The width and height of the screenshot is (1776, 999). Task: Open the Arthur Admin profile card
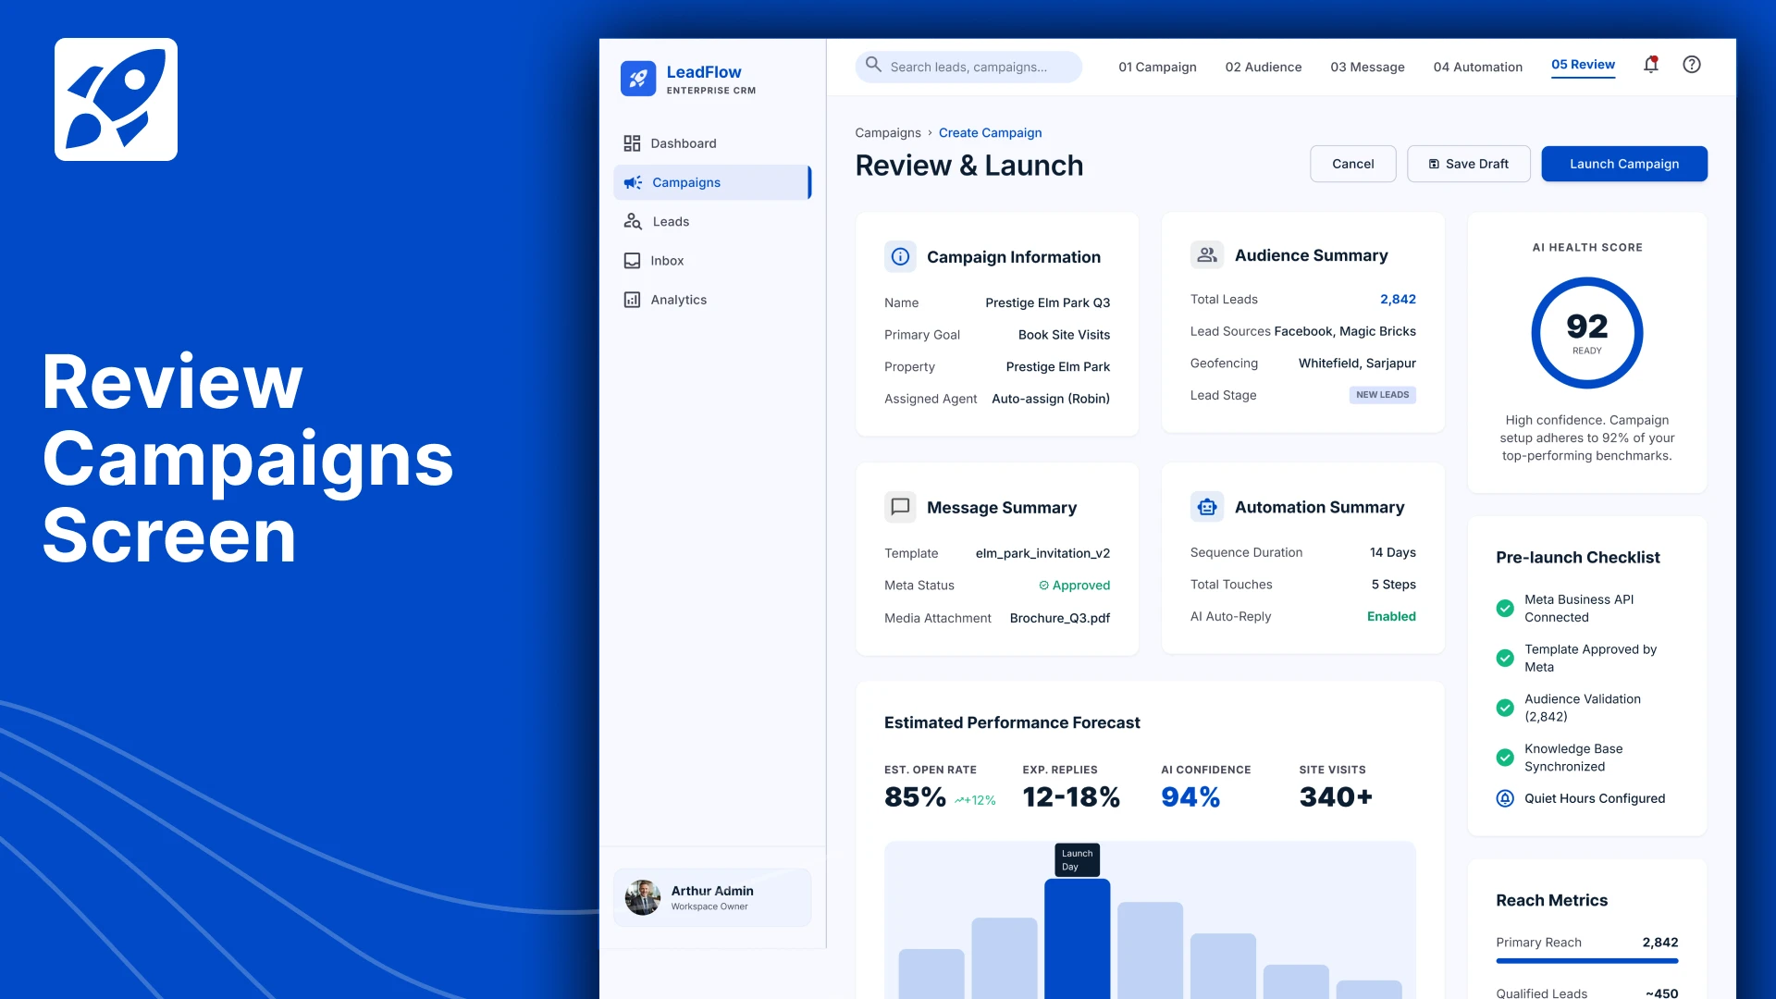tap(712, 897)
